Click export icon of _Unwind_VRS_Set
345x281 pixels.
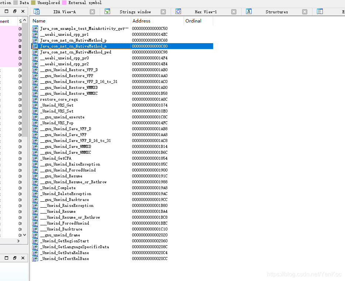pos(35,111)
